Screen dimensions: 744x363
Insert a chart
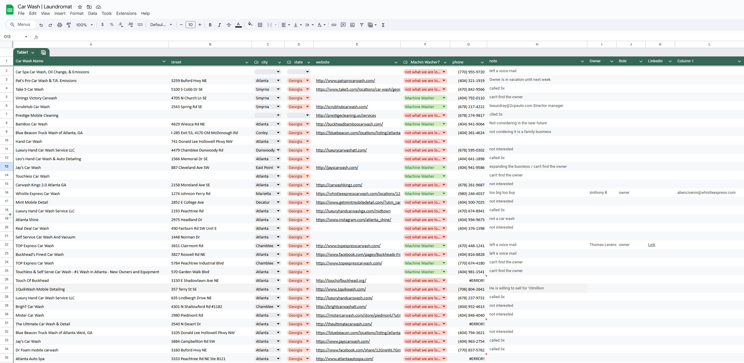coord(352,25)
